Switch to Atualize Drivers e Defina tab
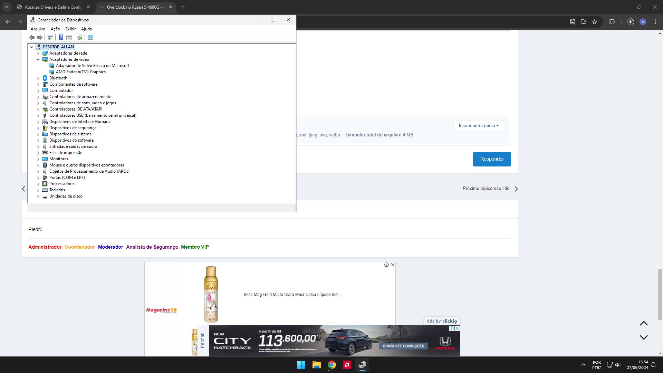The height and width of the screenshot is (373, 663). pyautogui.click(x=53, y=7)
